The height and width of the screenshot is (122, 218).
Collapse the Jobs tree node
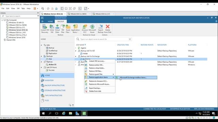pyautogui.click(x=42, y=45)
